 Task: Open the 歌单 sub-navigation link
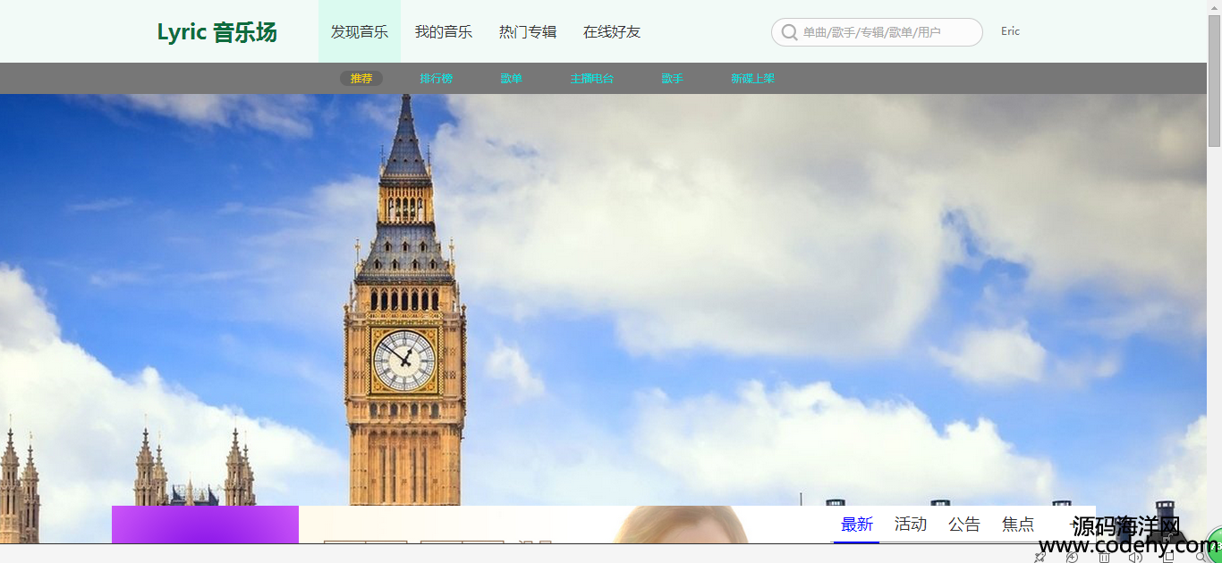tap(512, 79)
